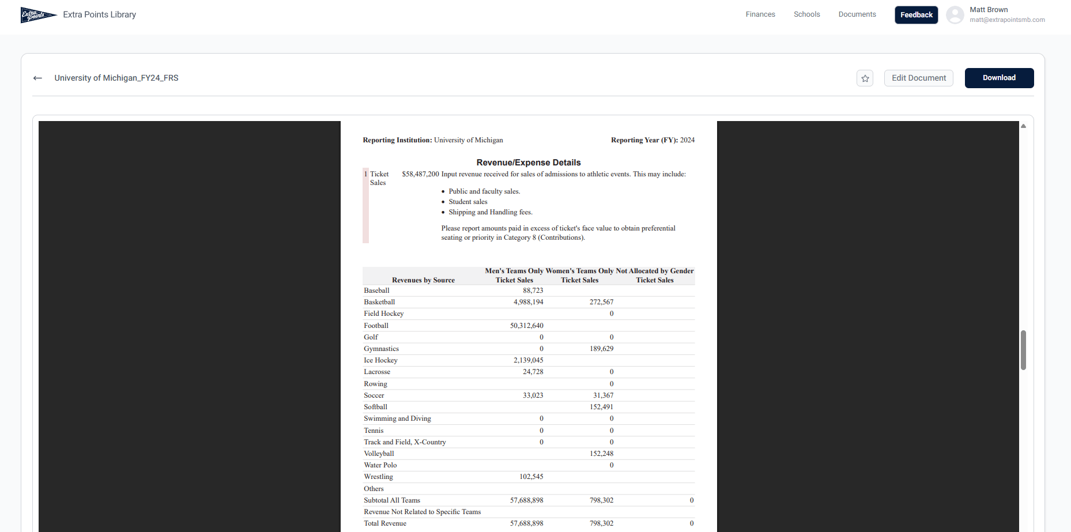Click Gymnastics women's value 189,629
This screenshot has height=532, width=1071.
(601, 349)
